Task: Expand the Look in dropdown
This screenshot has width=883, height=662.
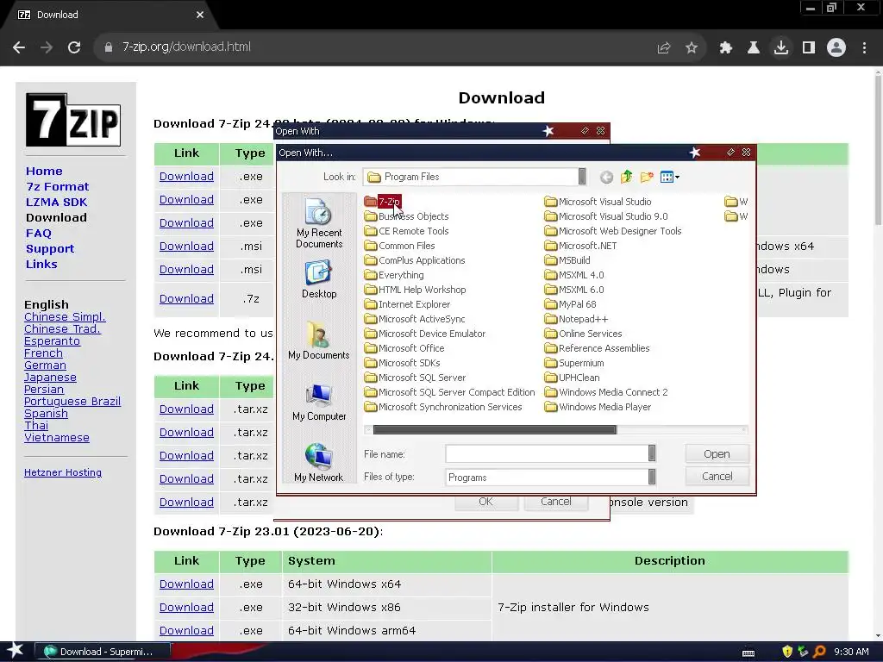Action: pos(582,177)
